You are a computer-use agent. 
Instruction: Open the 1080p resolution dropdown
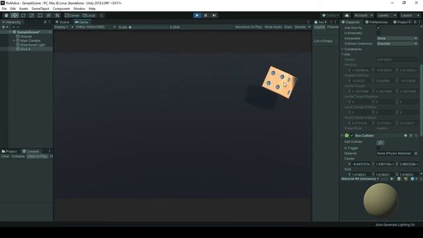[95, 27]
